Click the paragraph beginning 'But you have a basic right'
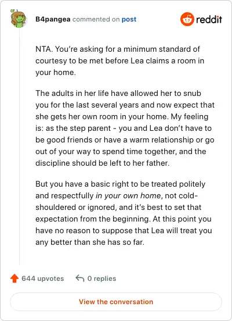 124,213
